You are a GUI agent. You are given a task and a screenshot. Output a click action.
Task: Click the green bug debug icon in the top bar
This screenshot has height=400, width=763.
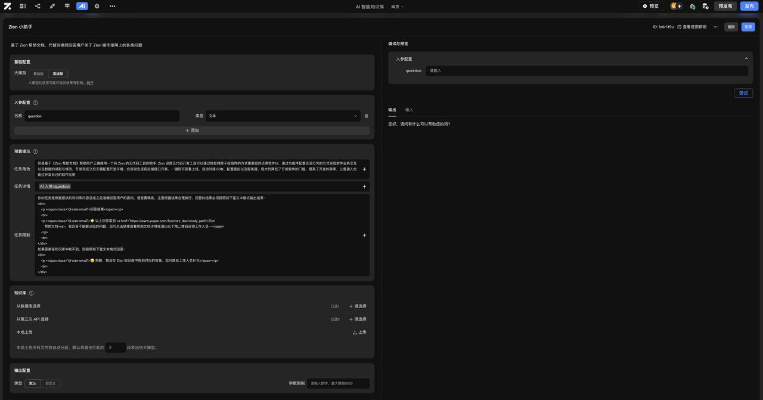point(693,6)
